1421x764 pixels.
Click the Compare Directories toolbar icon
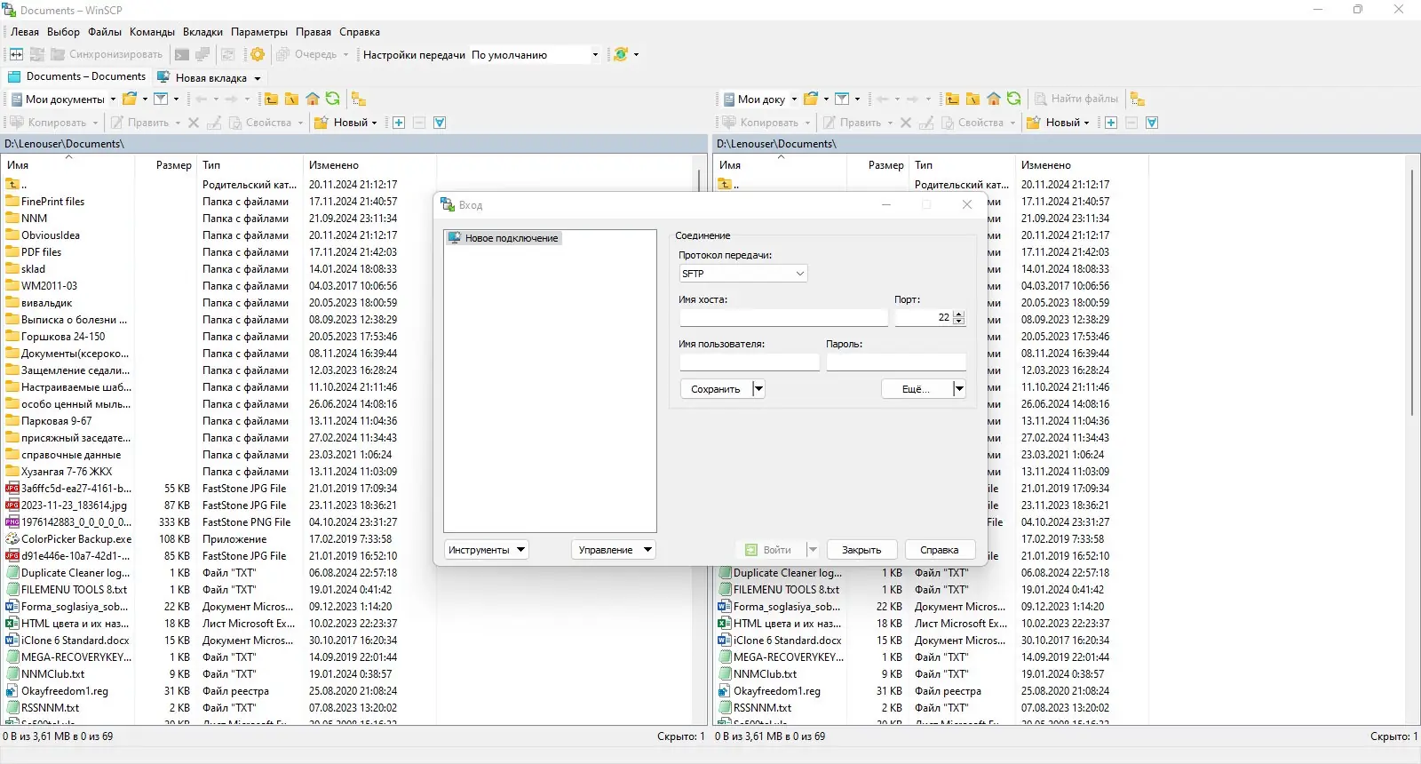pos(16,54)
